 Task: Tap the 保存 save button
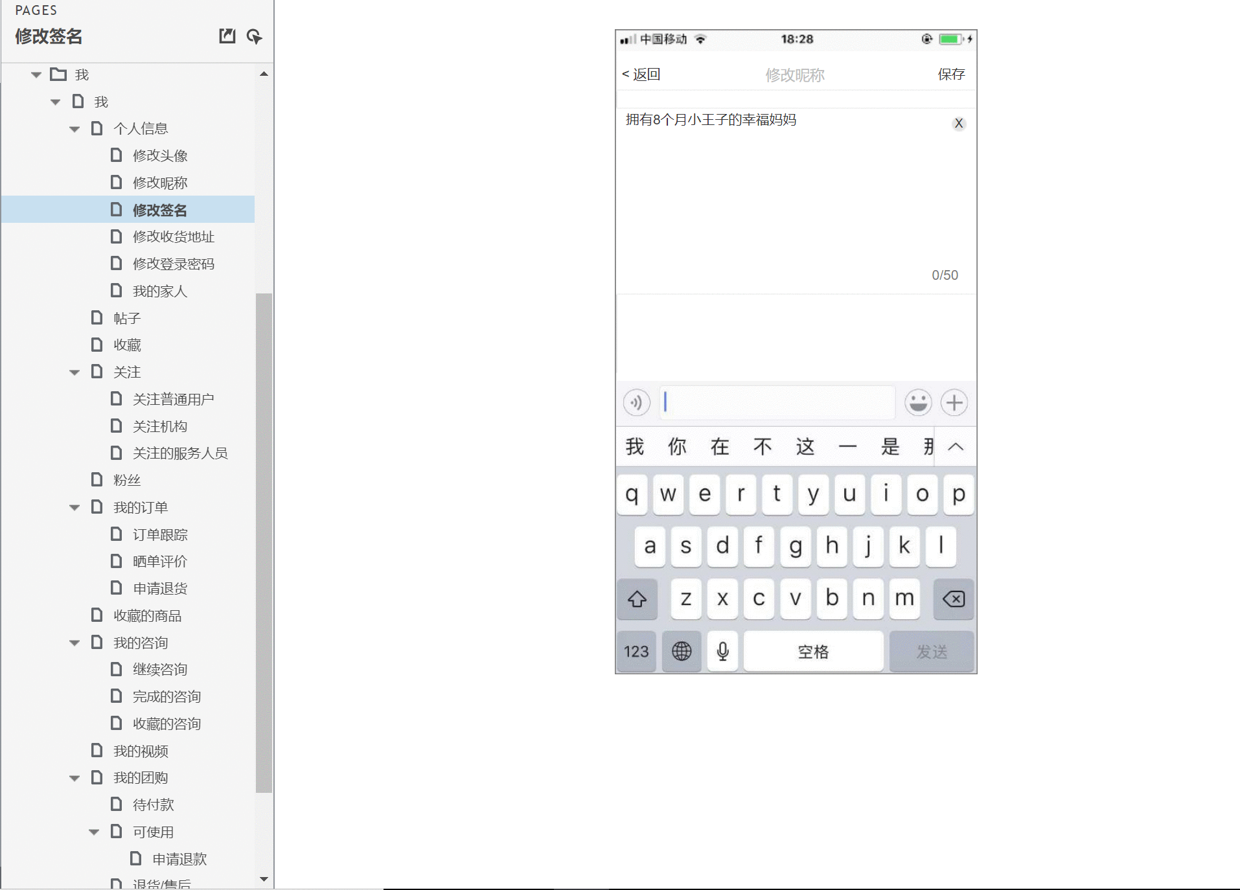951,74
